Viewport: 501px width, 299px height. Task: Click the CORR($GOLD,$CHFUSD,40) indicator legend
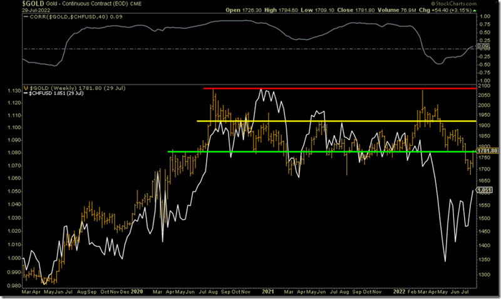(73, 17)
